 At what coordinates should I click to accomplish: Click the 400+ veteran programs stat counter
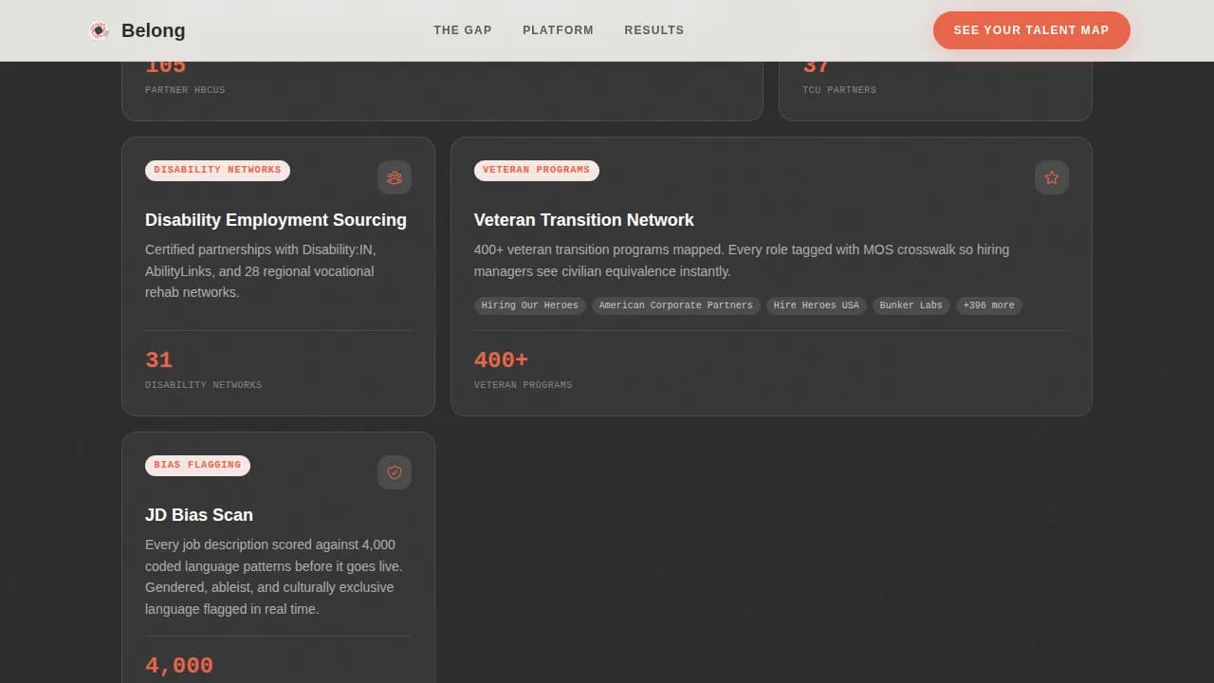pyautogui.click(x=501, y=360)
